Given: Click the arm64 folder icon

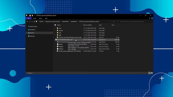Looking at the screenshot, I should [58, 30].
